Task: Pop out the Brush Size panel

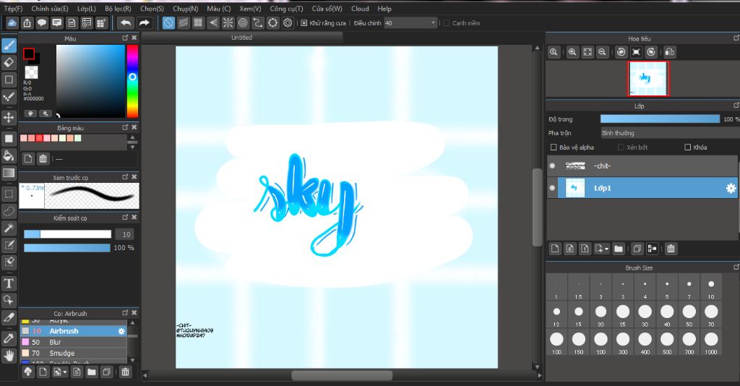Action: [736, 267]
